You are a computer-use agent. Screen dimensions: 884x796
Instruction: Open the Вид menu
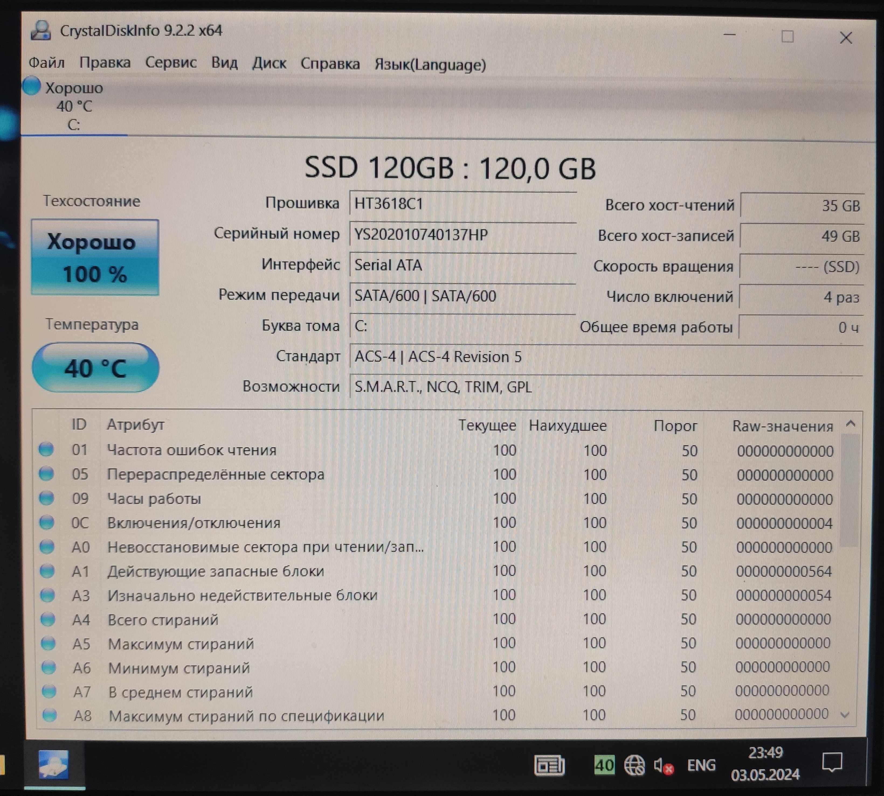(225, 63)
